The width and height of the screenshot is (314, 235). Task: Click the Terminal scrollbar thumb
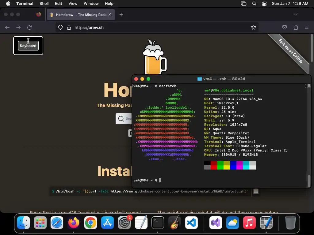tap(309, 181)
